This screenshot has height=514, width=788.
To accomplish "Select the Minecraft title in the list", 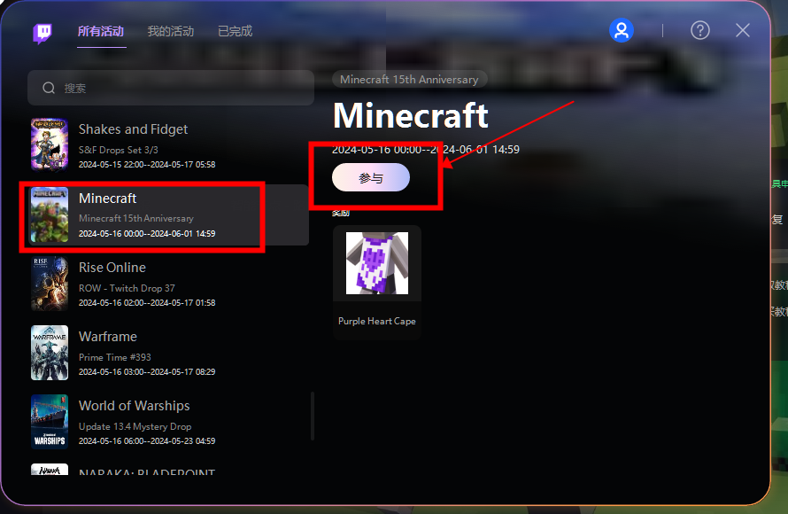I will click(107, 199).
